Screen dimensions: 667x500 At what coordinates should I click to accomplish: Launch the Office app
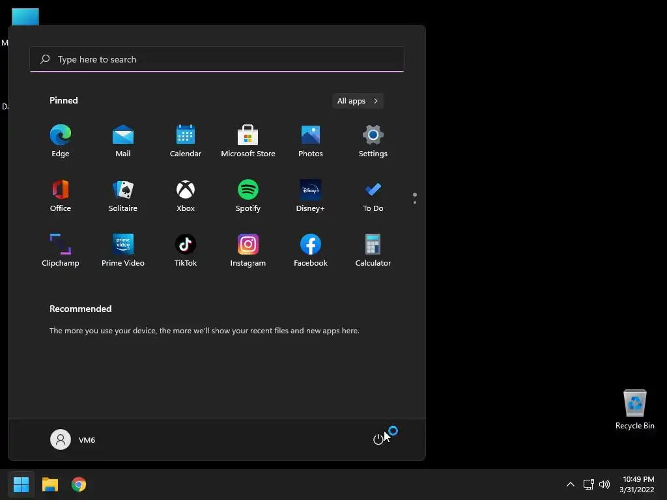click(x=61, y=196)
